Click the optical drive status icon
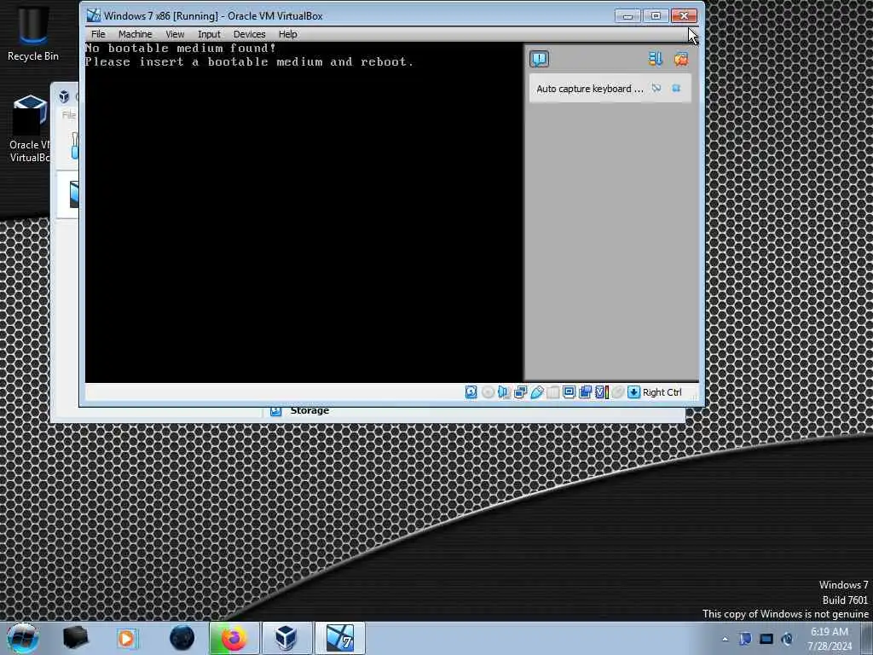Image resolution: width=873 pixels, height=655 pixels. [488, 392]
